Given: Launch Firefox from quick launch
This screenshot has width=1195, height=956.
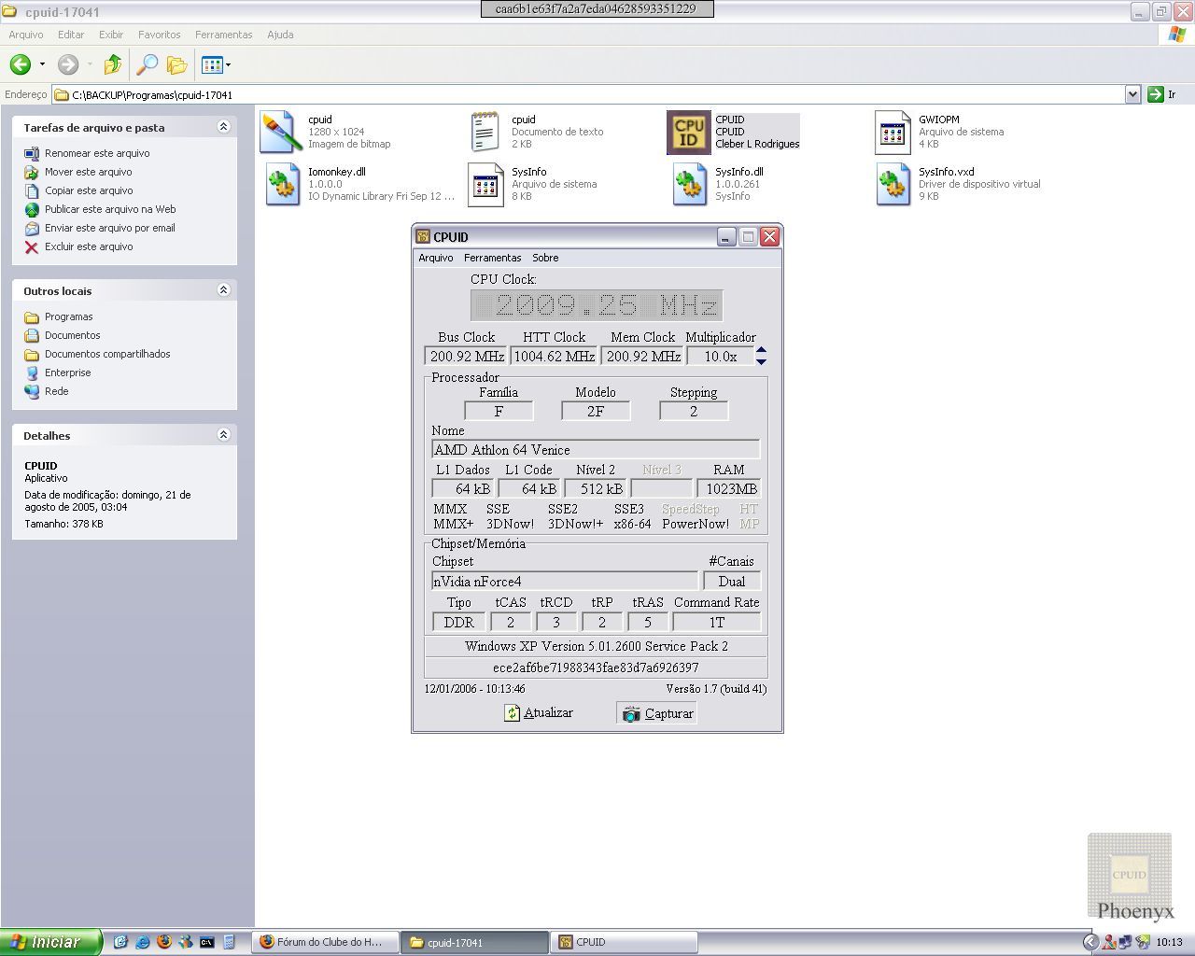Looking at the screenshot, I should click(164, 942).
